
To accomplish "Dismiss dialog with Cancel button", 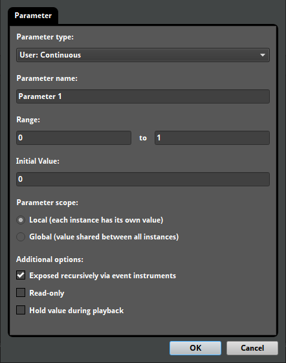I will coord(252,348).
